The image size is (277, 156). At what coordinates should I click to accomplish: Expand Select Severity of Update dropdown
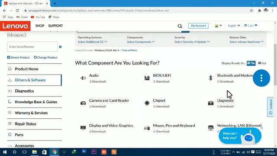click(192, 42)
